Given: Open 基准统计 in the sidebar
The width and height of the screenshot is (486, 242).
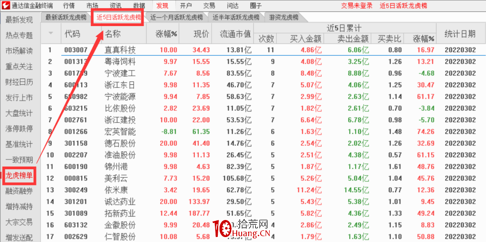Looking at the screenshot, I should coord(19,144).
